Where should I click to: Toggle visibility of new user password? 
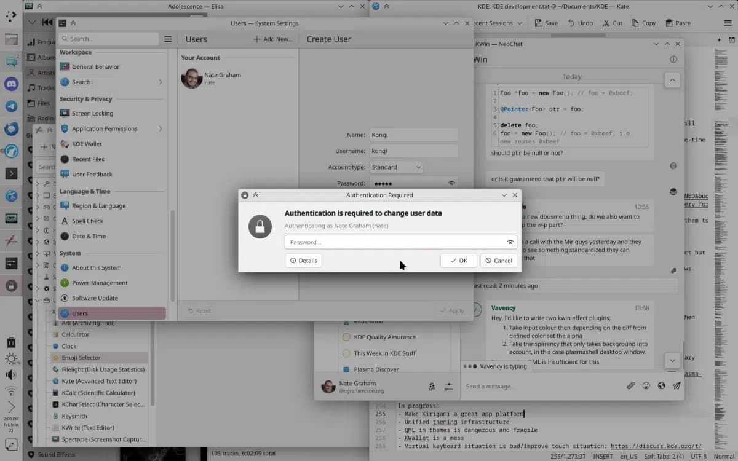pyautogui.click(x=451, y=183)
